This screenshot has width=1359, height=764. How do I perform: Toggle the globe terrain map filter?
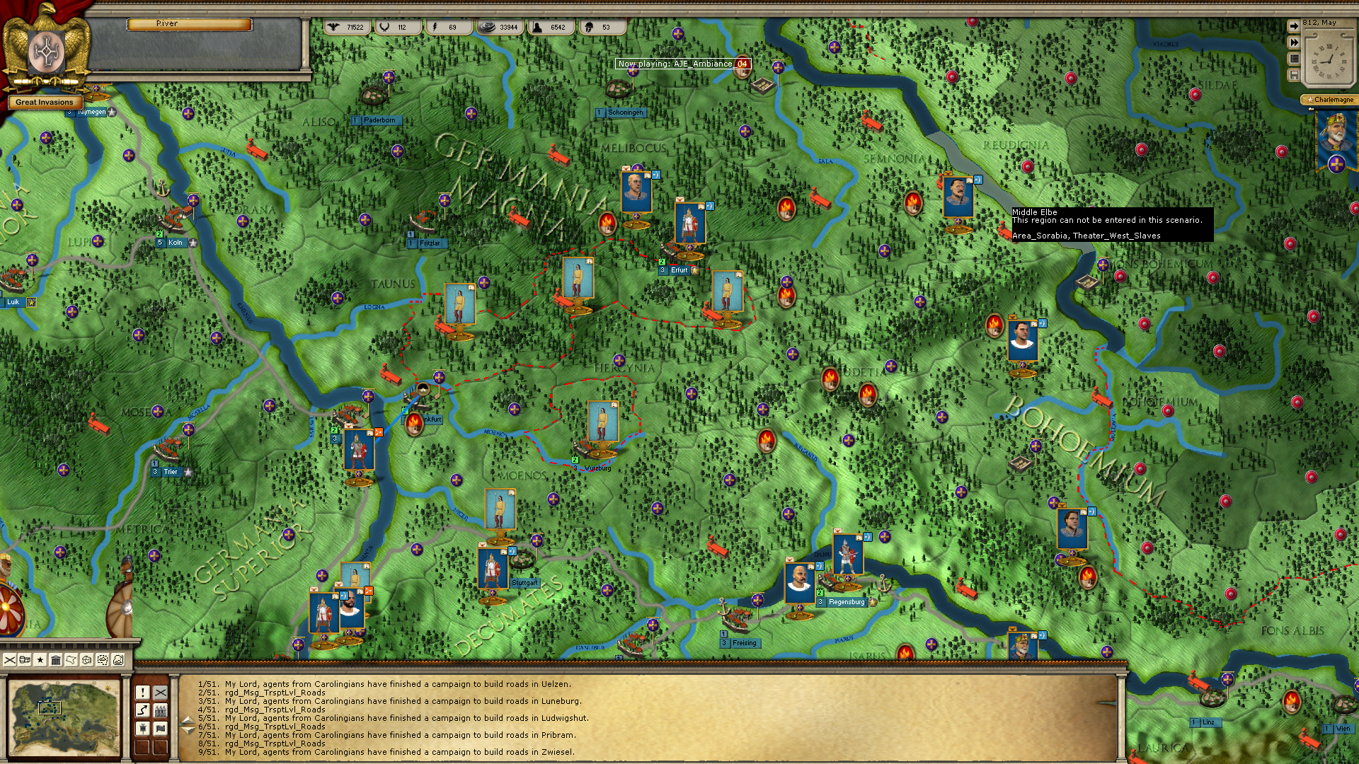pyautogui.click(x=87, y=660)
